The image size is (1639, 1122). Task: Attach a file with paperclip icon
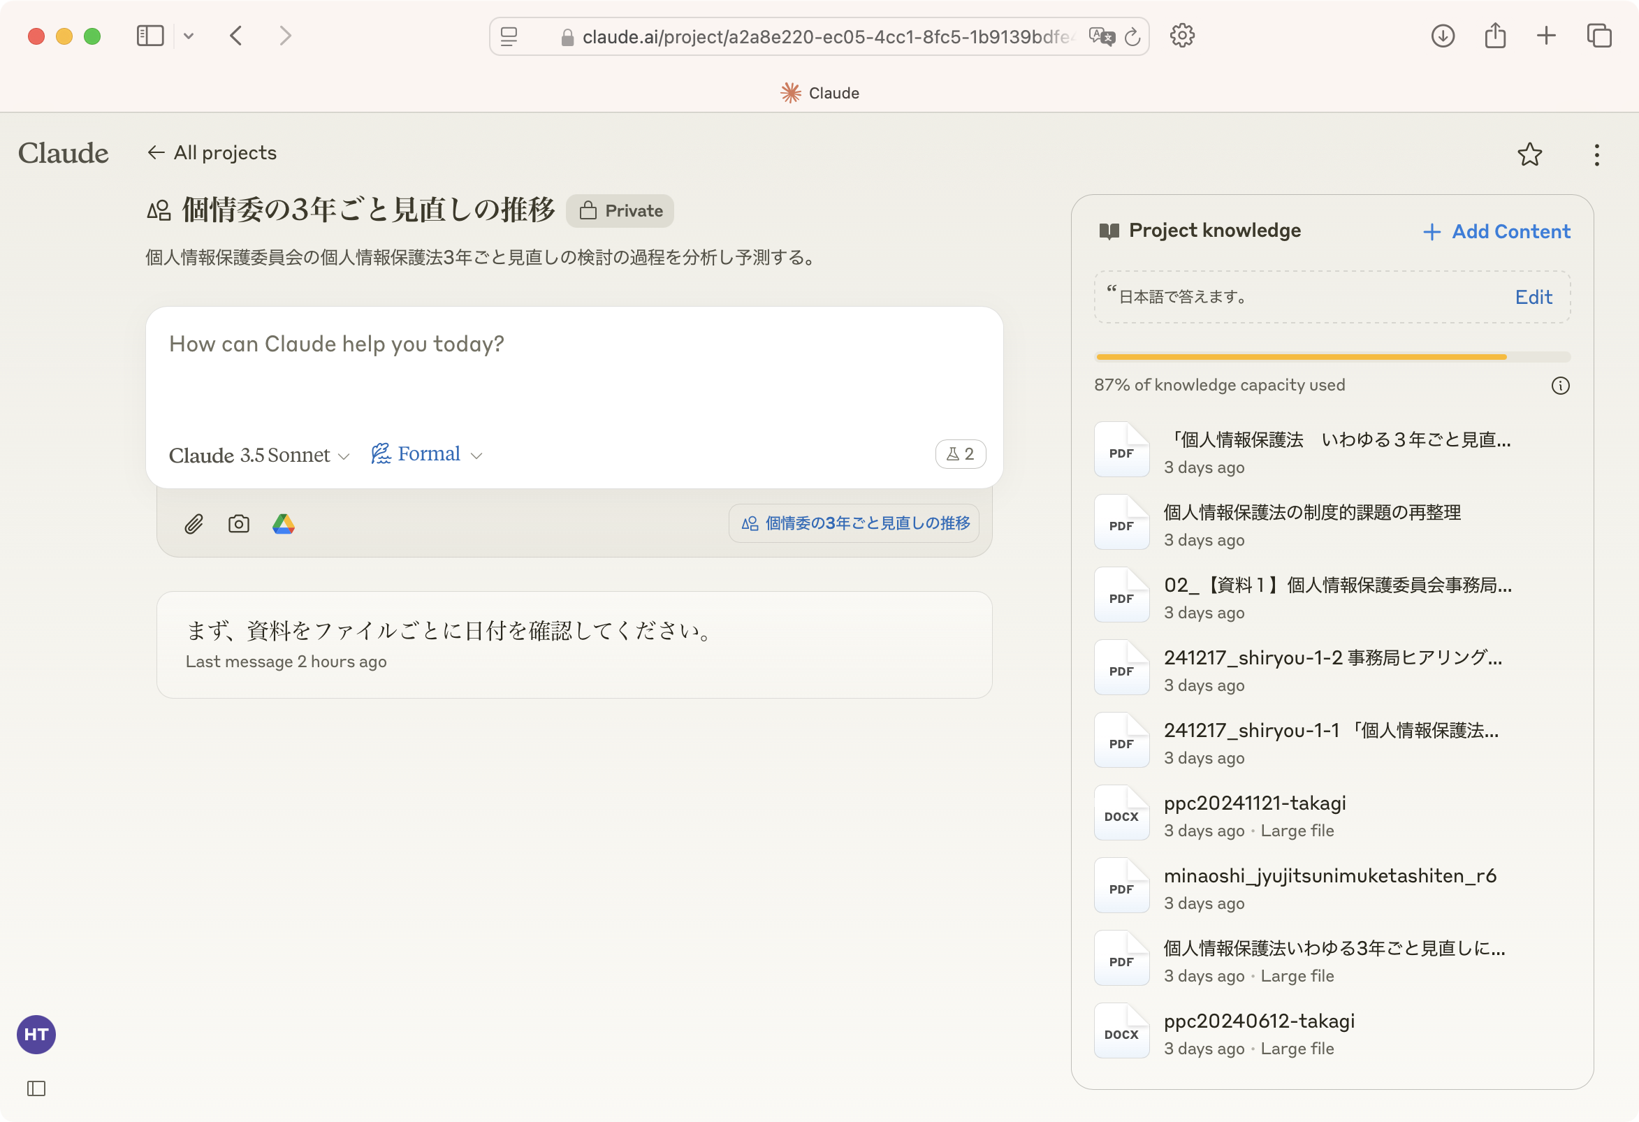point(194,524)
